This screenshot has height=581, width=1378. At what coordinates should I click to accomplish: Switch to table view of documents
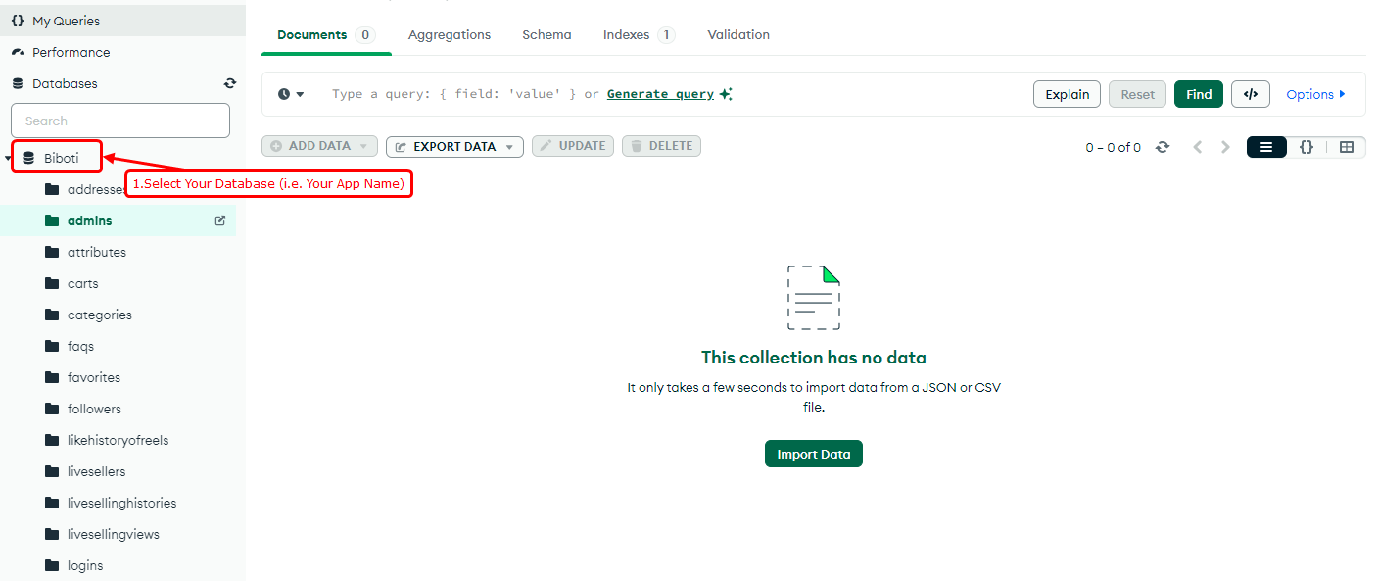[x=1347, y=147]
